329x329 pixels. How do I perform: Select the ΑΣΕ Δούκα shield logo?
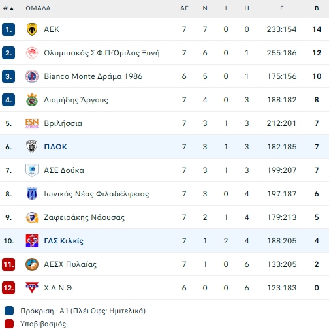coord(32,170)
